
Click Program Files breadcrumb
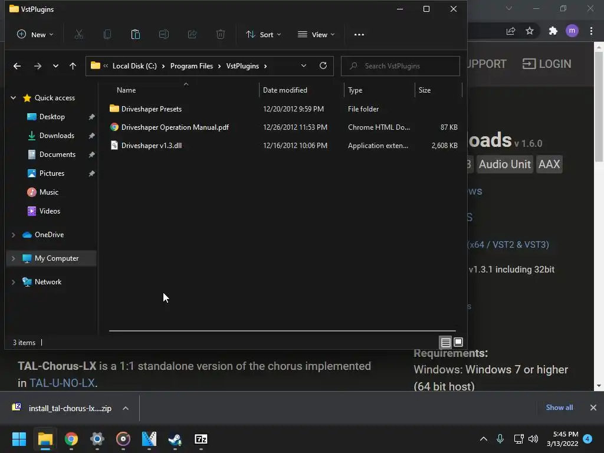click(x=192, y=66)
